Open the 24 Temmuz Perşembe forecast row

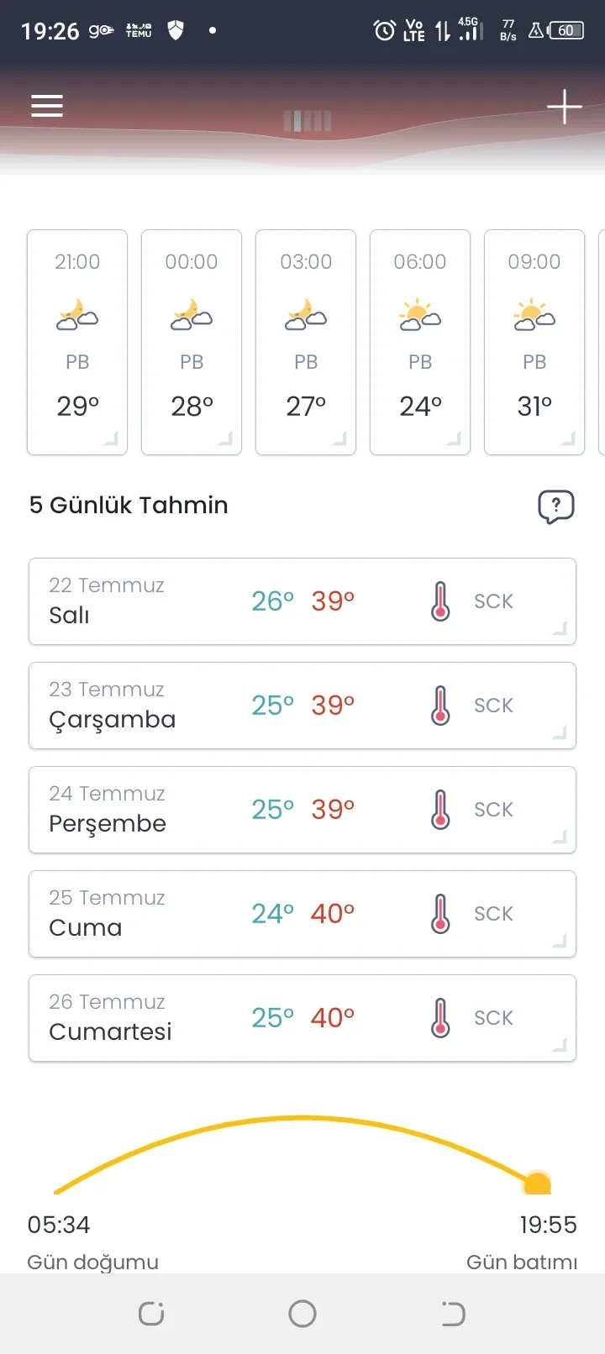[x=302, y=810]
